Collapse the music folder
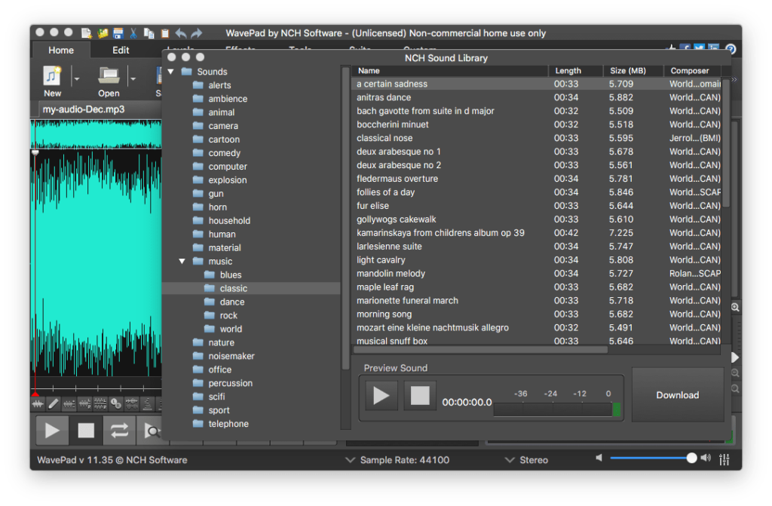 182,261
